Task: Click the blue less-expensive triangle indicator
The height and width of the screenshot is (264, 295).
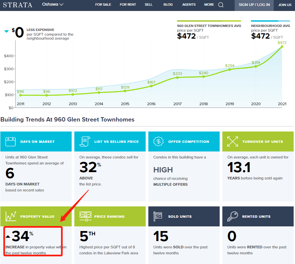Action: tap(6, 32)
